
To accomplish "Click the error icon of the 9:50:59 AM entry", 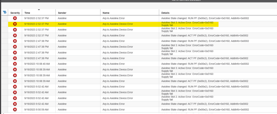I will point(15,110).
